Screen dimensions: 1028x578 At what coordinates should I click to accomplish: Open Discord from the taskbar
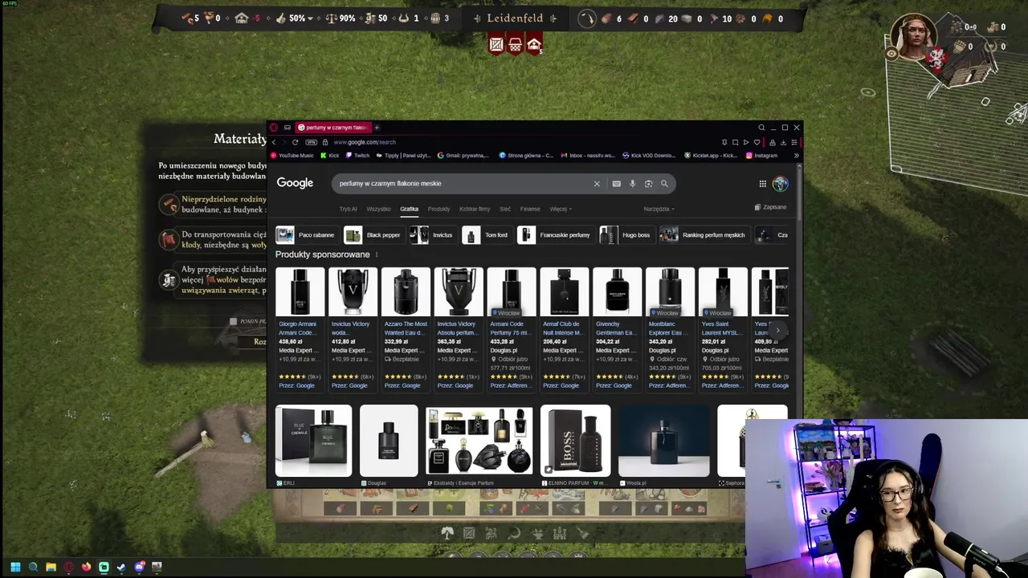coord(140,568)
